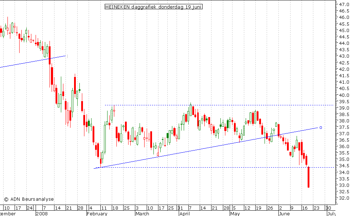Click date label 19 in May

pos(258,208)
